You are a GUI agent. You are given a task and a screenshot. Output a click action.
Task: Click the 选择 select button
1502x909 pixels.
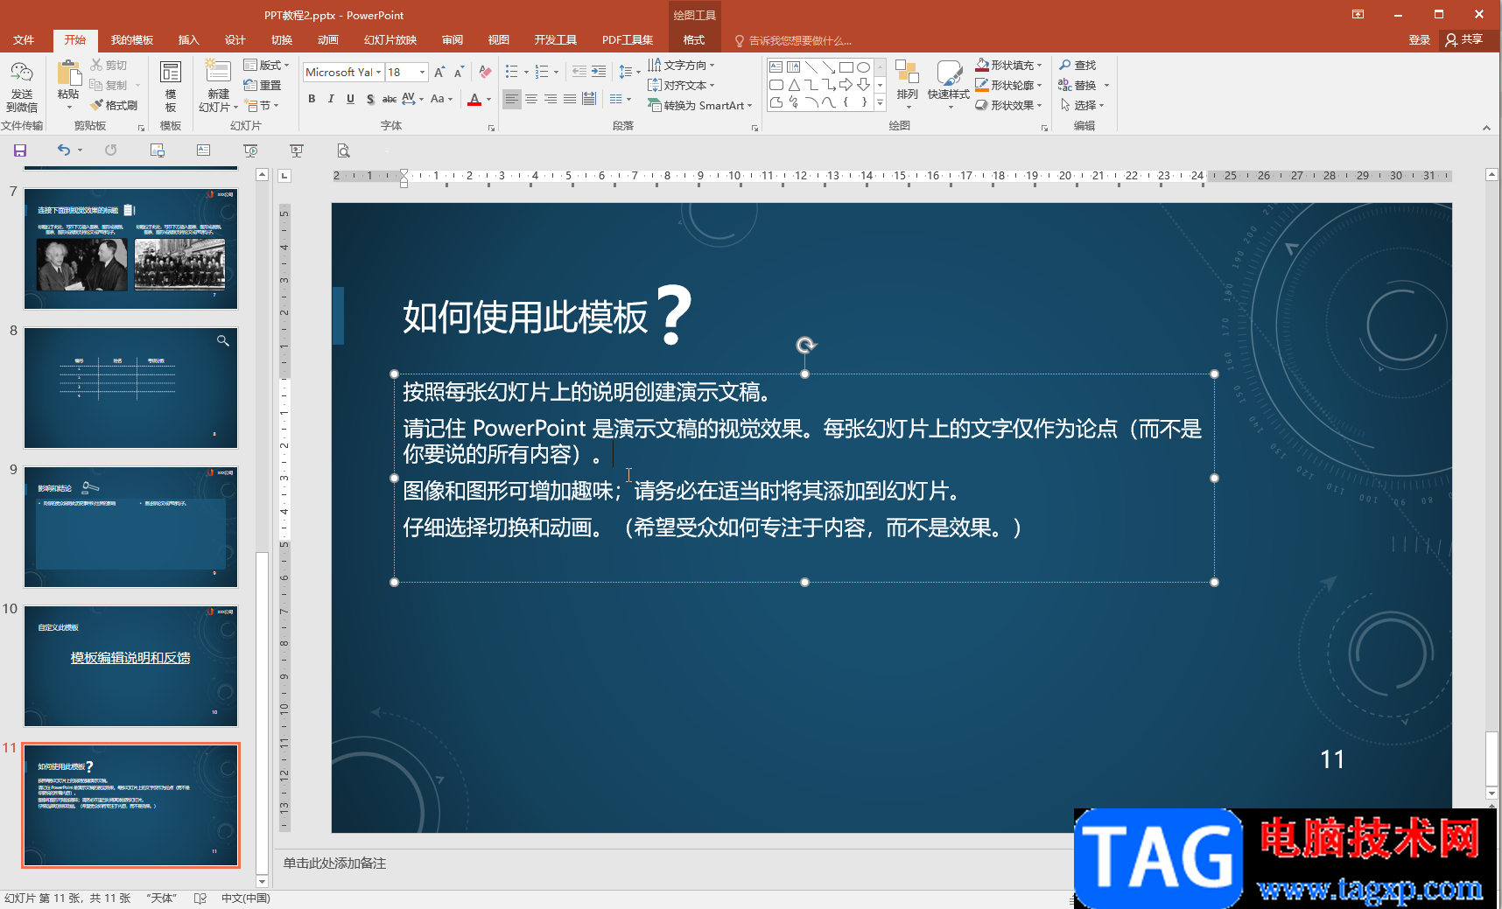pos(1082,105)
